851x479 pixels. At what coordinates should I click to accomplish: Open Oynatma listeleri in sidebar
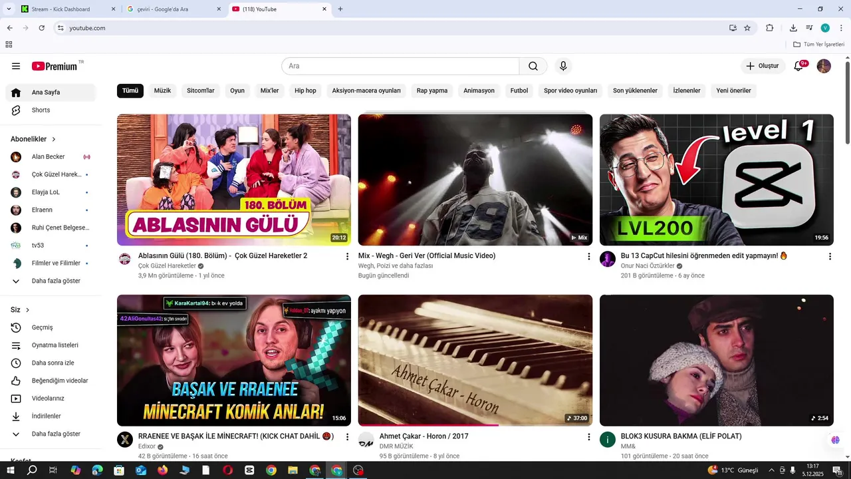pyautogui.click(x=51, y=345)
